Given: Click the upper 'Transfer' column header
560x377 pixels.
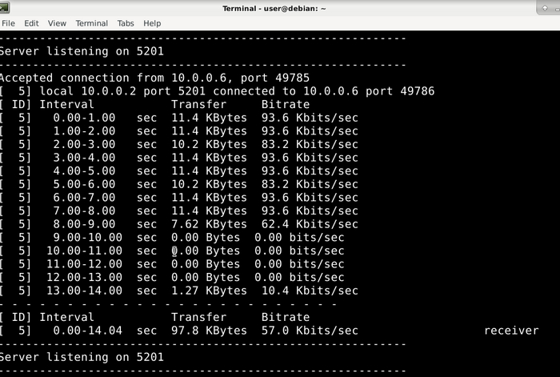Looking at the screenshot, I should [199, 104].
